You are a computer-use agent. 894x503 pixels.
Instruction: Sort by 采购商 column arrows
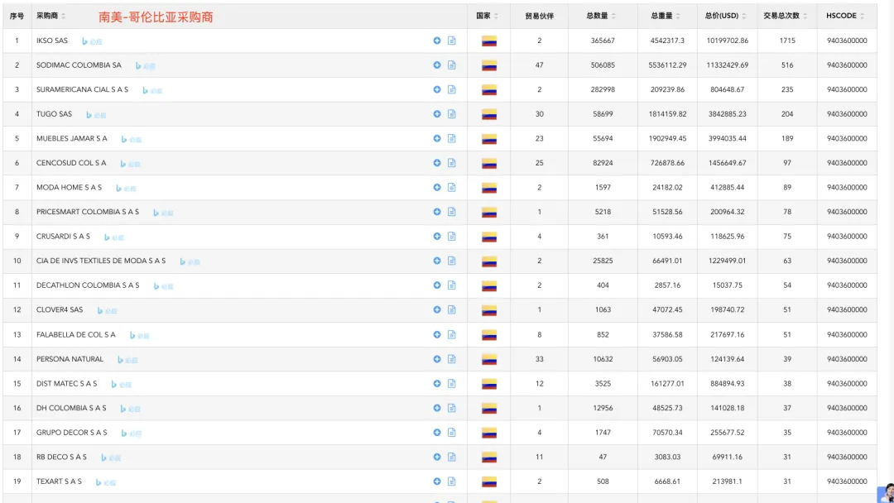tap(64, 17)
